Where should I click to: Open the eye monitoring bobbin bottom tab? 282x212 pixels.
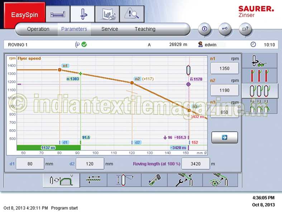point(220,180)
